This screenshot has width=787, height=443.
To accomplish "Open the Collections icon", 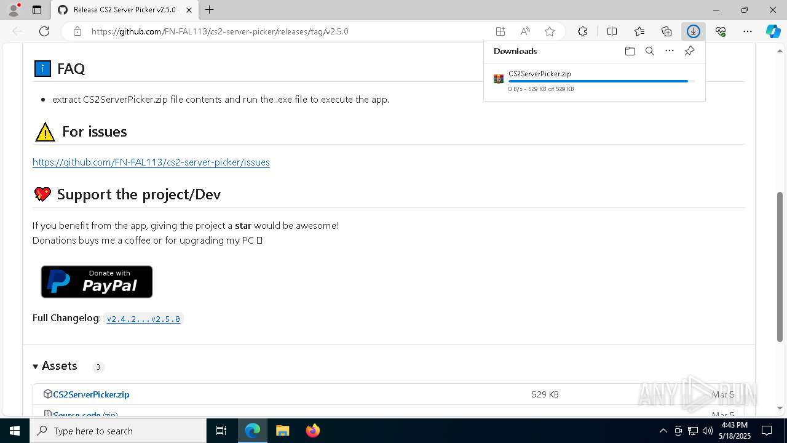I will tap(666, 31).
